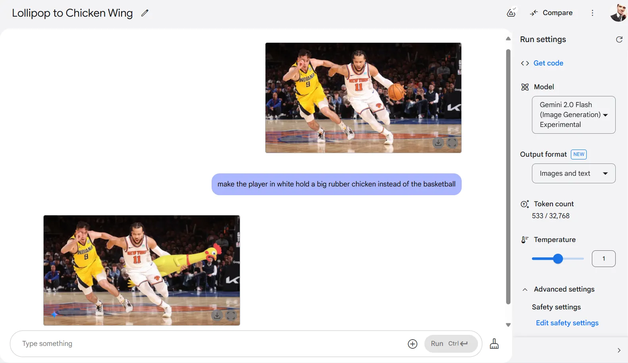The height and width of the screenshot is (363, 628).
Task: Open the Images and text output dropdown
Action: pos(573,173)
